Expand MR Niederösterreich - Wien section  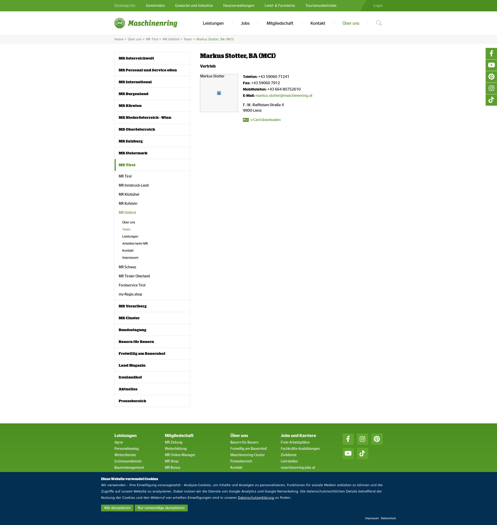click(152, 118)
